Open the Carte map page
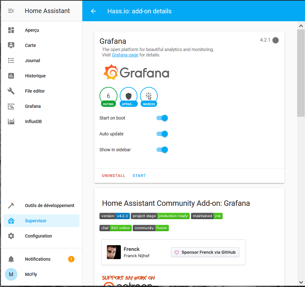The width and height of the screenshot is (305, 287). coord(30,45)
